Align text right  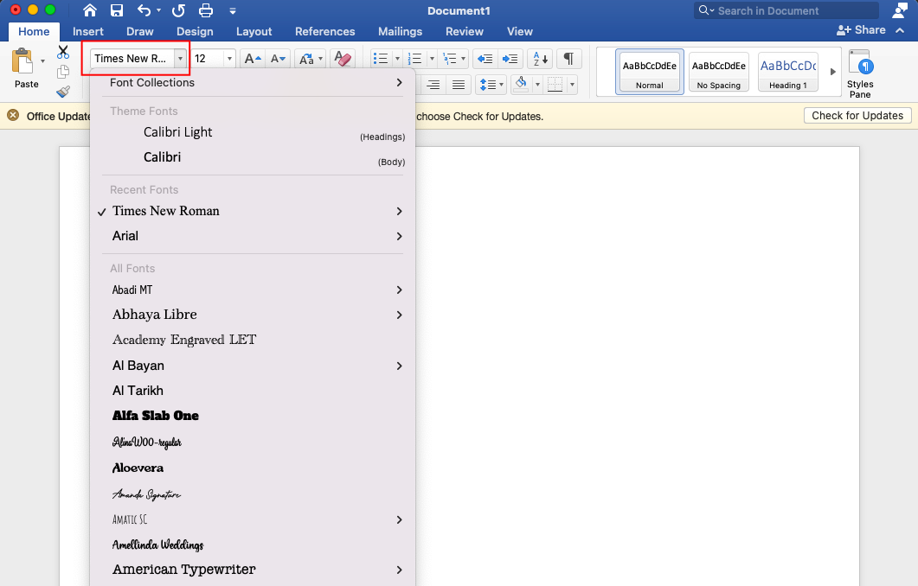433,86
